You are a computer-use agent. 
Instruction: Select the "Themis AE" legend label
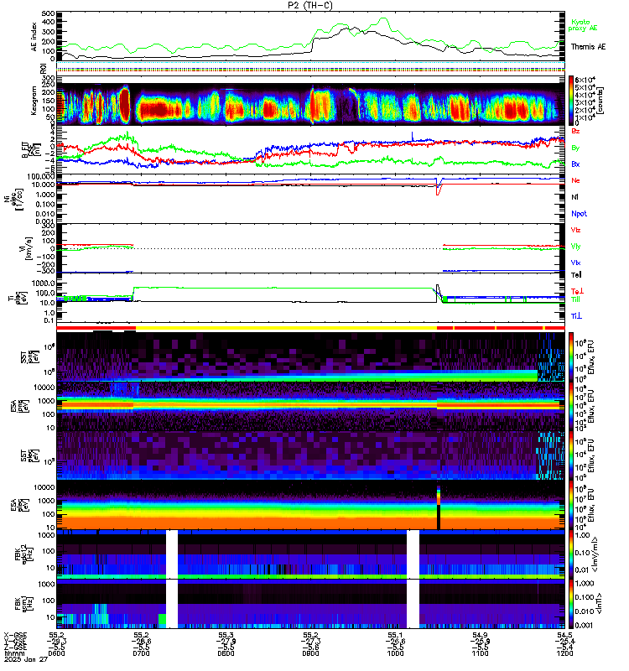[x=588, y=47]
